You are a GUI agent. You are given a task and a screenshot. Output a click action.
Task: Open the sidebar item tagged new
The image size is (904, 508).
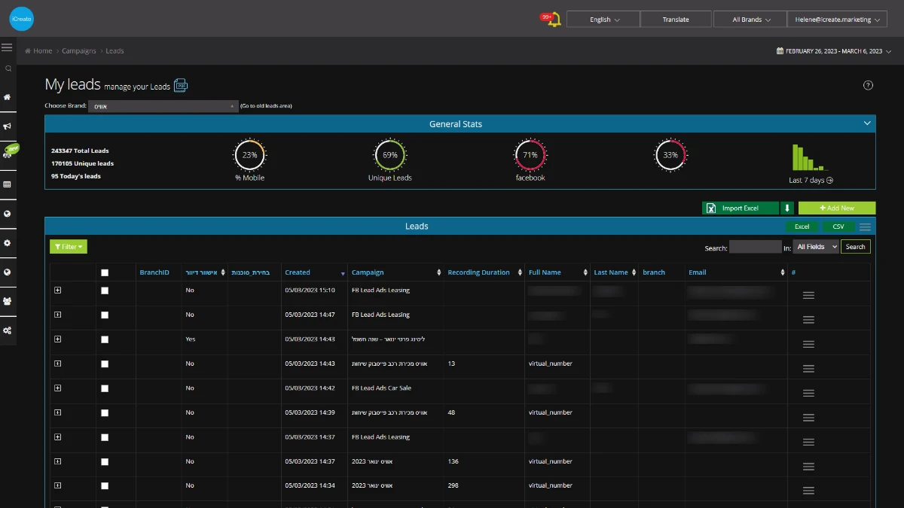tap(10, 153)
